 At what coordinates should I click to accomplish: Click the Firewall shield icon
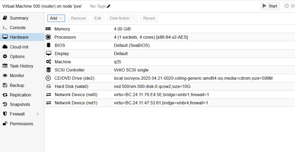click(x=5, y=114)
